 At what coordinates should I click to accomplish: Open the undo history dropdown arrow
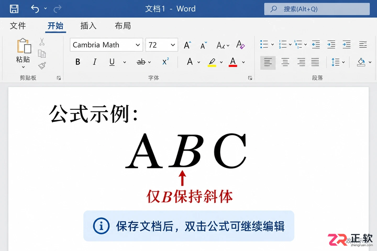46,9
